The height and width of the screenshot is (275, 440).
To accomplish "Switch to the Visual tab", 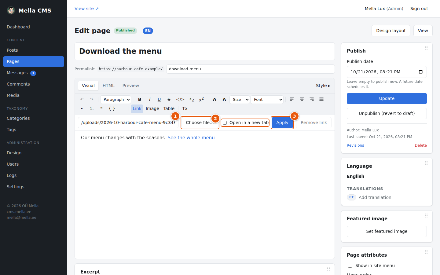I will click(88, 86).
